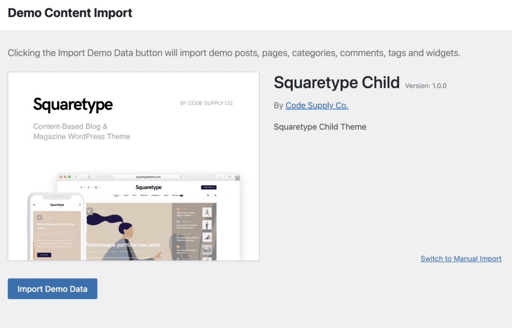Image resolution: width=512 pixels, height=328 pixels.
Task: Click the hamburger menu icon on phone mockup
Action: [x=35, y=204]
